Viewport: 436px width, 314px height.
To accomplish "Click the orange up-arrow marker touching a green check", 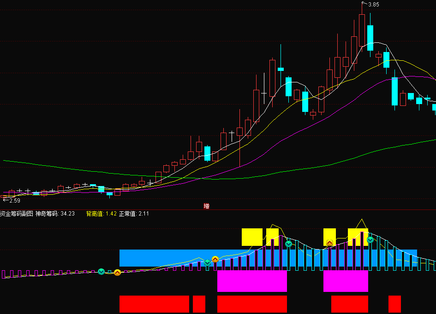I will (x=215, y=259).
